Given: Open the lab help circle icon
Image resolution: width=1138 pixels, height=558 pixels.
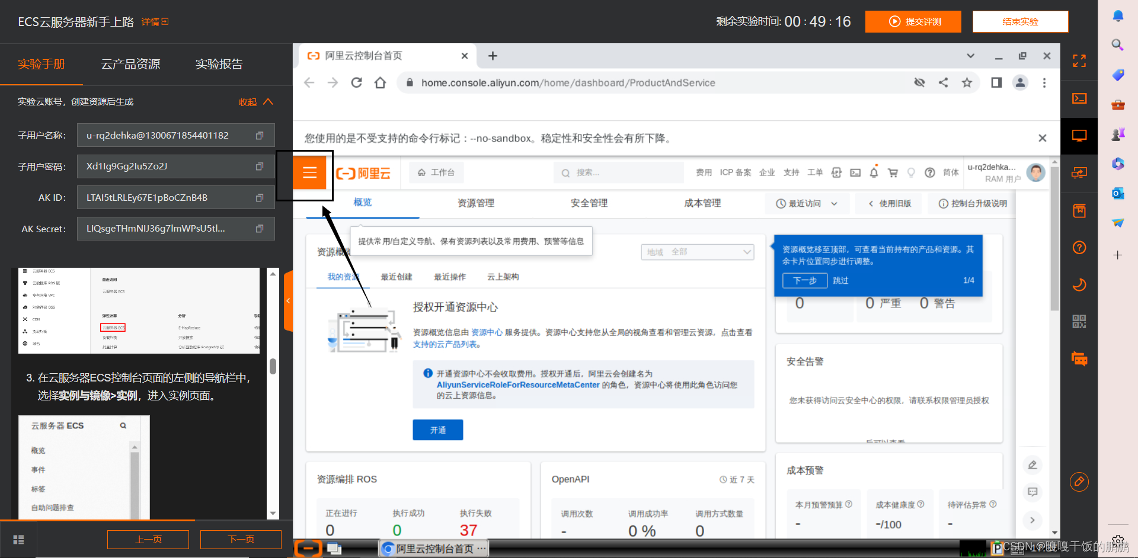Looking at the screenshot, I should coord(1079,248).
